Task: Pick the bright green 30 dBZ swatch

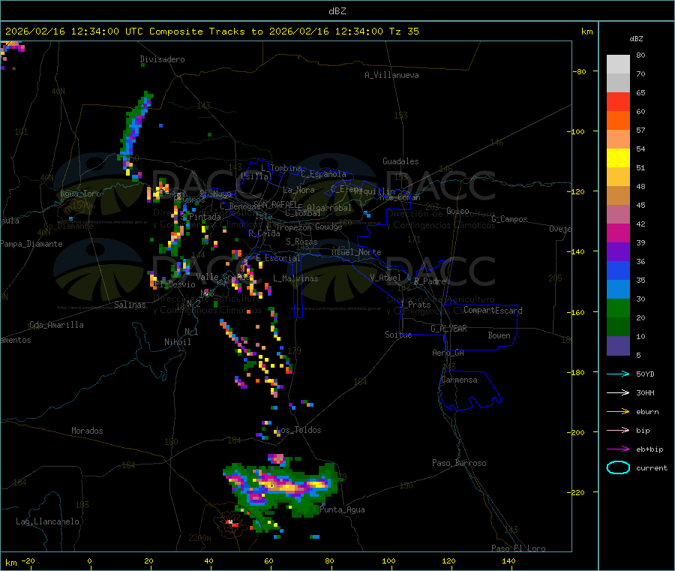Action: [618, 308]
